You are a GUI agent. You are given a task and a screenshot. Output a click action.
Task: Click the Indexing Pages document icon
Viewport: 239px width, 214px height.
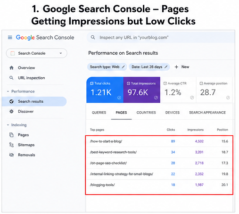(x=11, y=135)
